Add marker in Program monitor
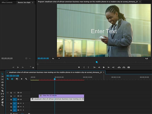This screenshot has height=114, width=152. [x=79, y=67]
